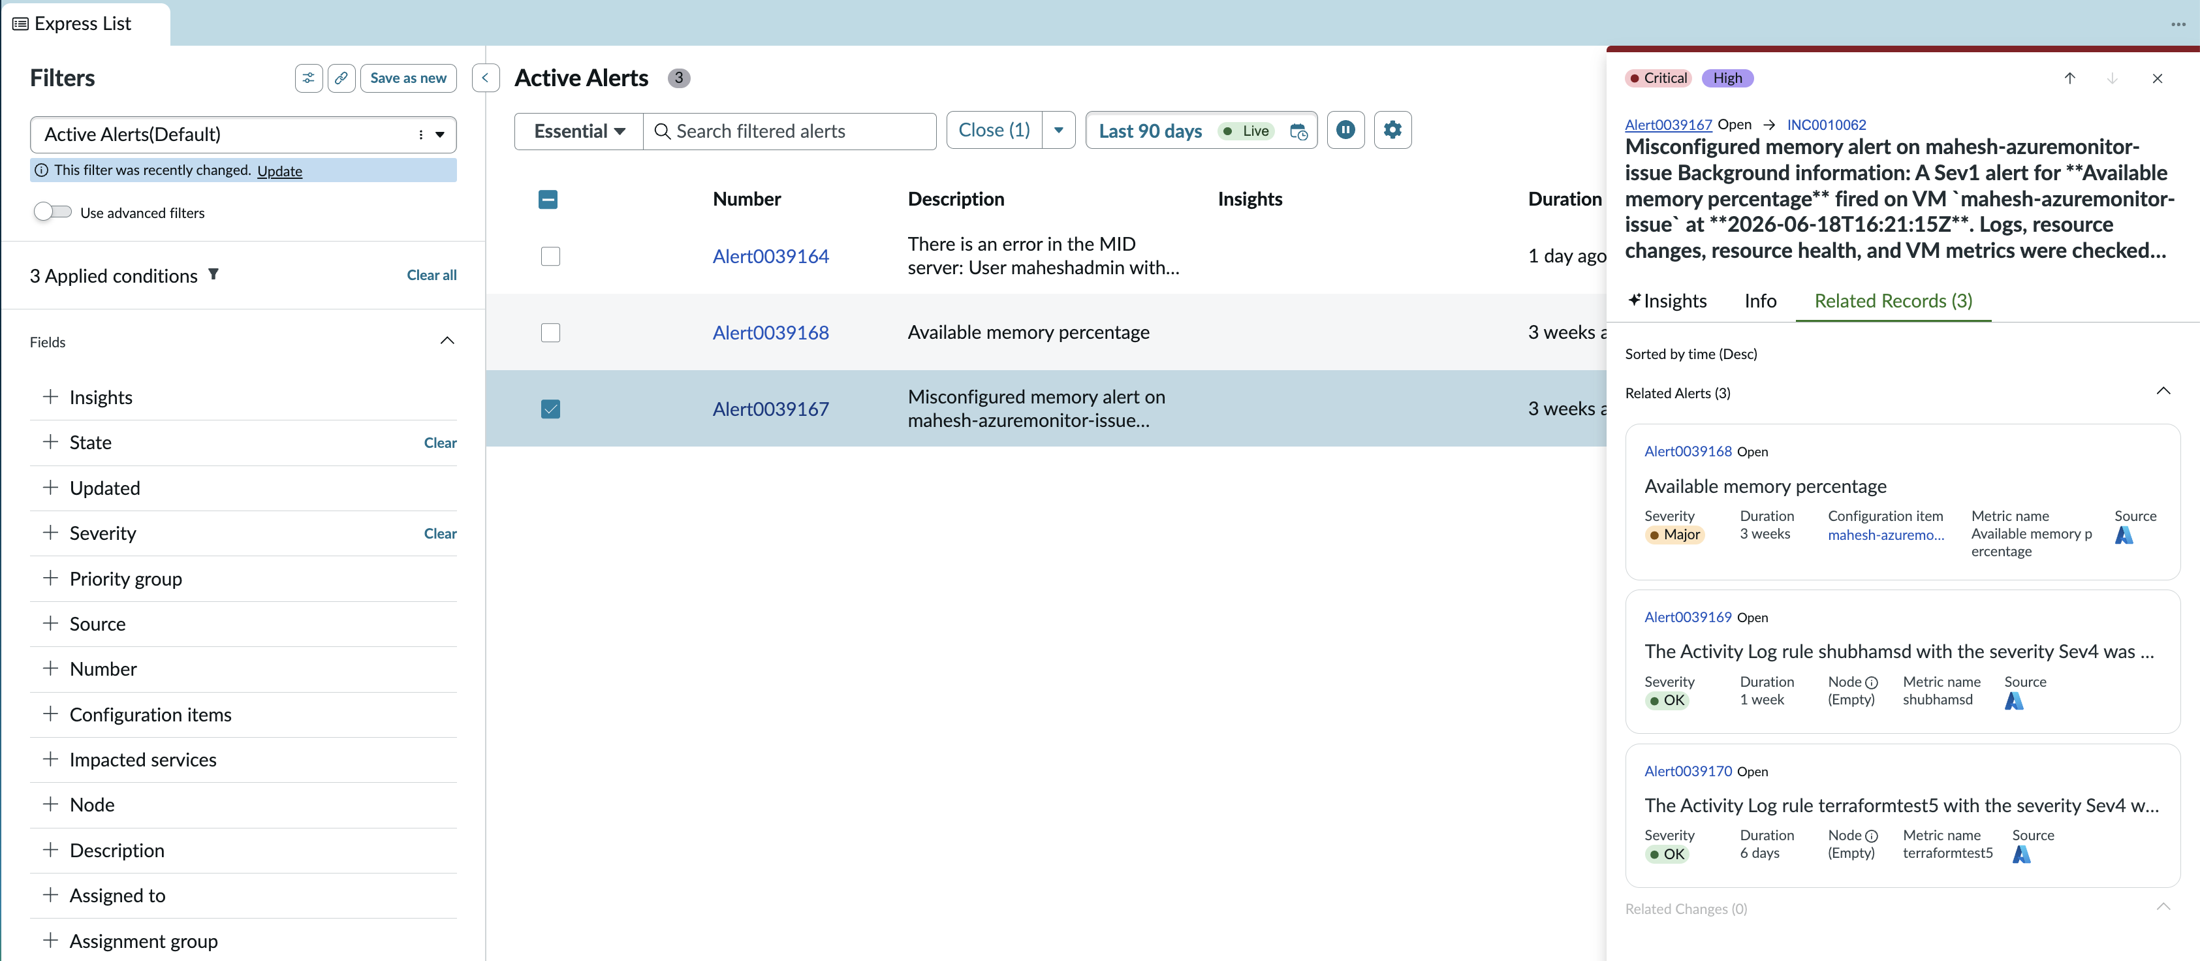Add Insights field filter plus icon

point(50,396)
